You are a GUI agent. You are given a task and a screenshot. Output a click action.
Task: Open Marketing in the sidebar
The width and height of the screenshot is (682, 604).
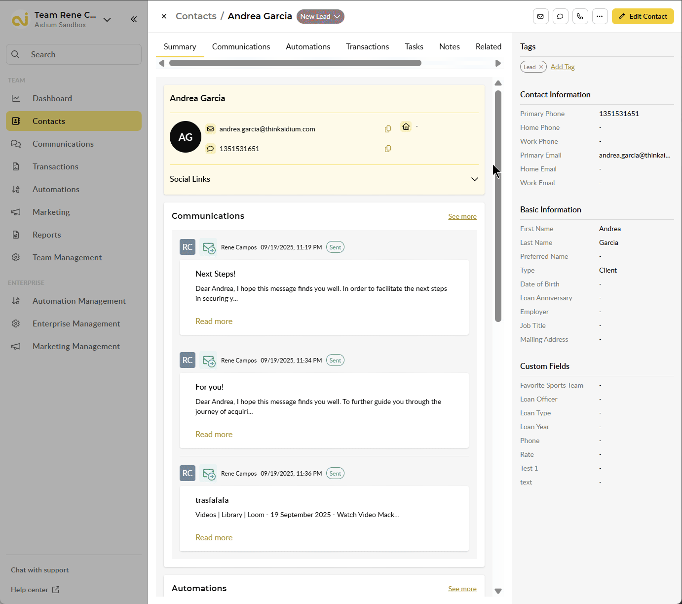click(74, 212)
